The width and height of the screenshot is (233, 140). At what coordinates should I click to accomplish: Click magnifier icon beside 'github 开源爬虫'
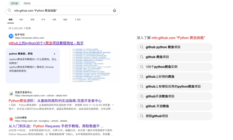coord(142,106)
